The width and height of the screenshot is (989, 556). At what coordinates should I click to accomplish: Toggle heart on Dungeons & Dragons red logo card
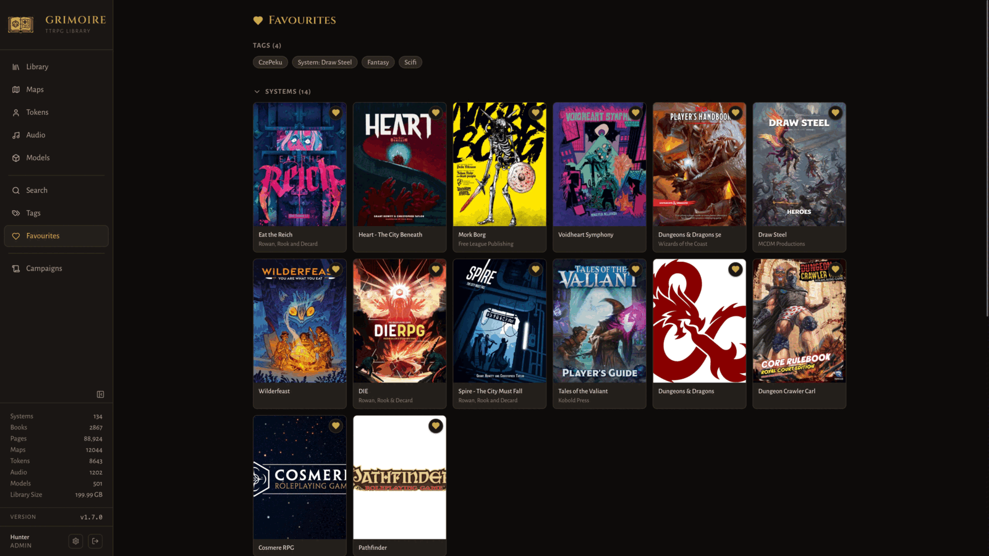(x=736, y=269)
